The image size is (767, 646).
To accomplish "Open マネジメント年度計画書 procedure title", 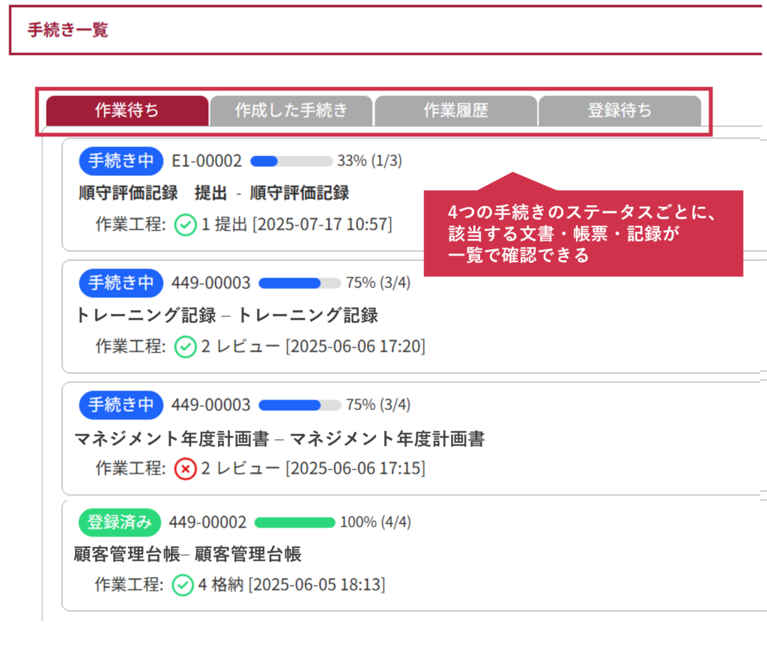I will 279,438.
